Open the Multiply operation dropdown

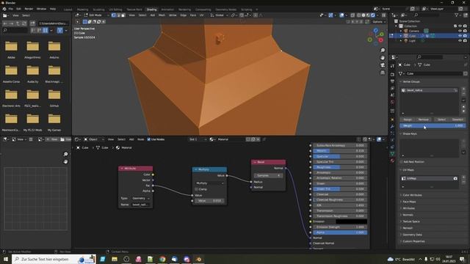209,183
